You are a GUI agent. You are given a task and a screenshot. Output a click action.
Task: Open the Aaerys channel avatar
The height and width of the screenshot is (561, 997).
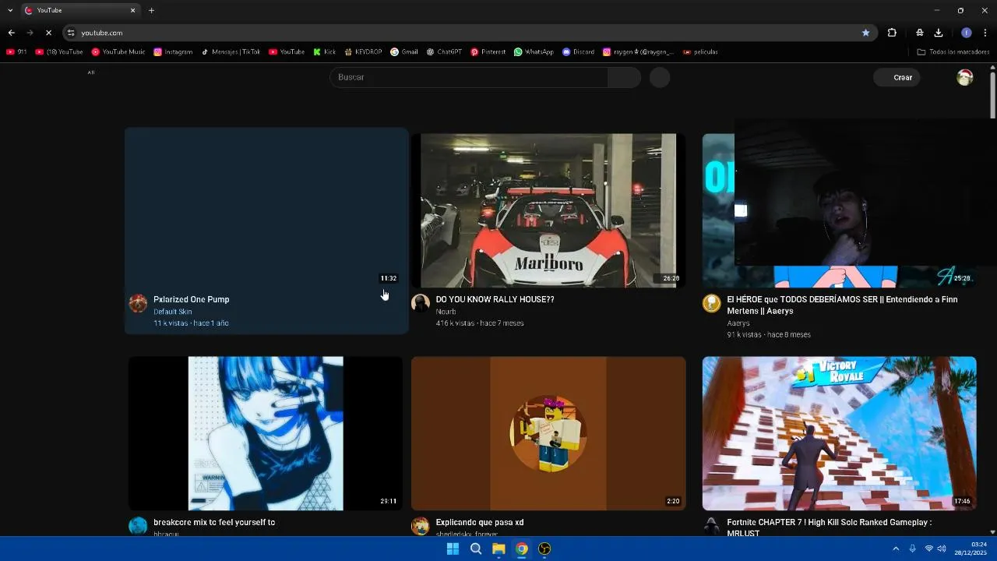[x=712, y=303]
